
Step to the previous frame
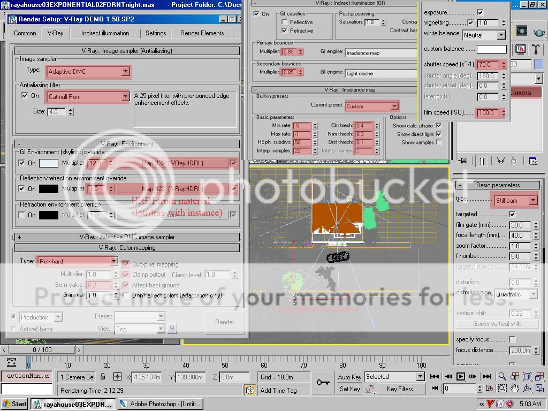click(448, 376)
